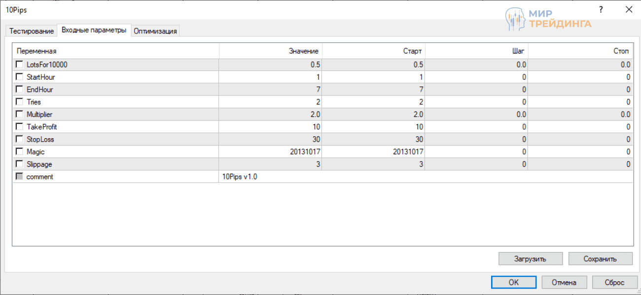This screenshot has width=641, height=295.
Task: Check the Slippage parameter checkbox
Action: point(19,164)
